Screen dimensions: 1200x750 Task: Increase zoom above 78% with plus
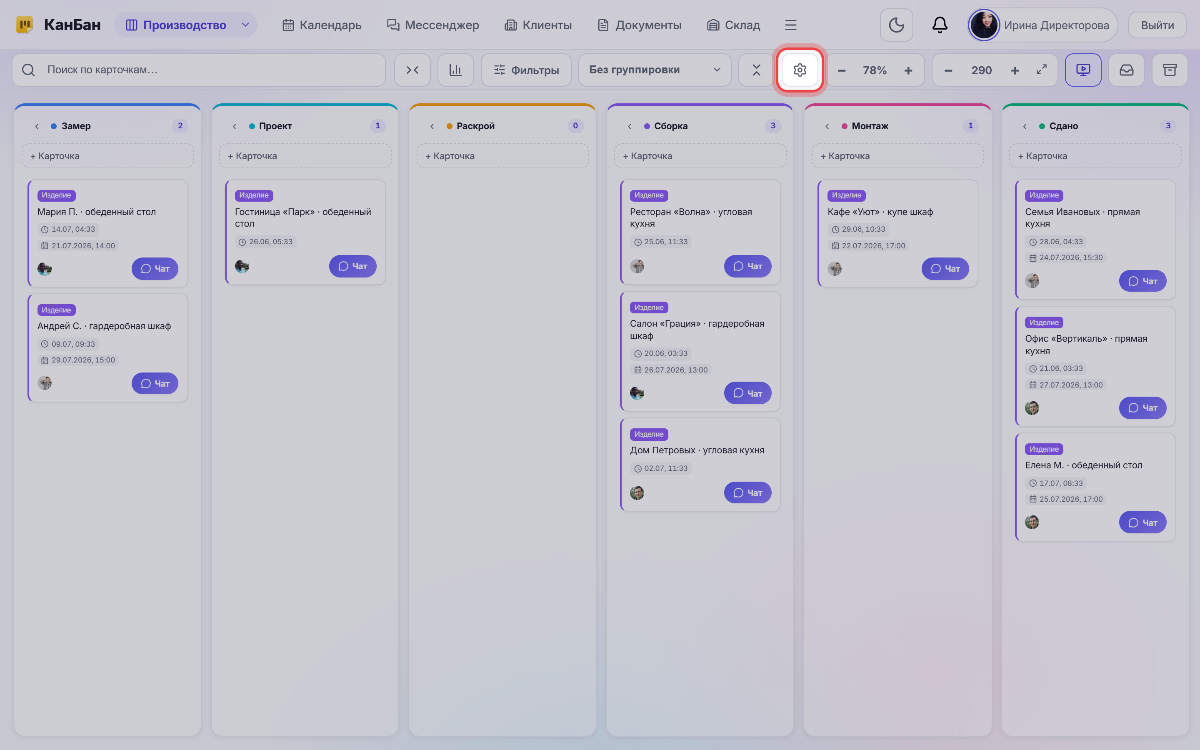(908, 70)
